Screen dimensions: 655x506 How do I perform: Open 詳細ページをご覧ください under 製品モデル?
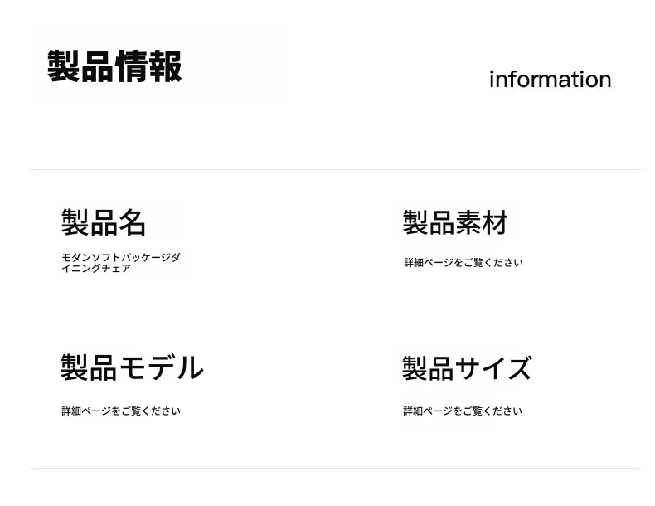[120, 411]
